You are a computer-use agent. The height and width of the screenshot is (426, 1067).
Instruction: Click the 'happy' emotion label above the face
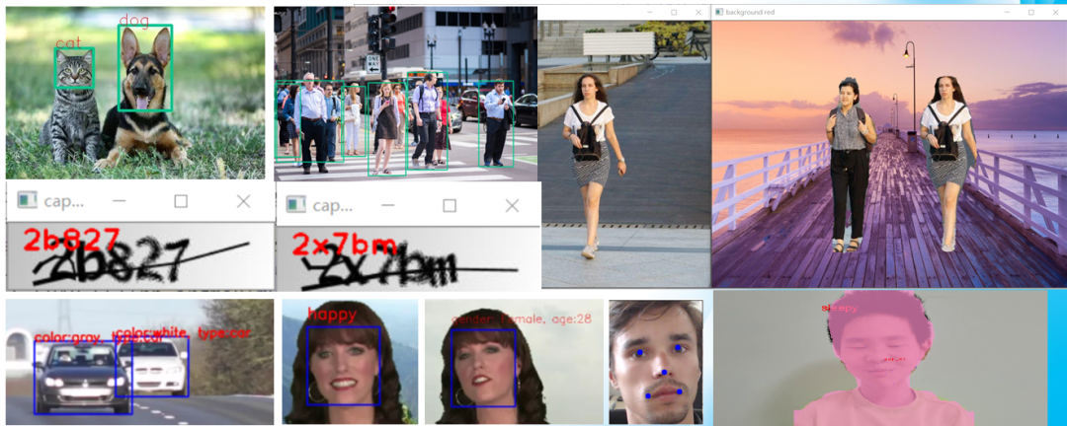pyautogui.click(x=331, y=314)
